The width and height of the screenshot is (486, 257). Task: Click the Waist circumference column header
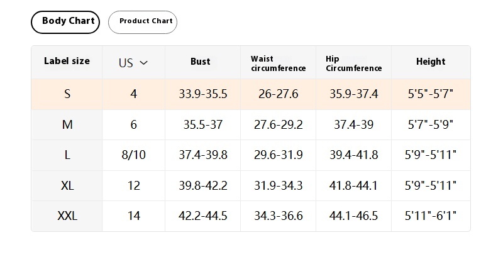(279, 63)
